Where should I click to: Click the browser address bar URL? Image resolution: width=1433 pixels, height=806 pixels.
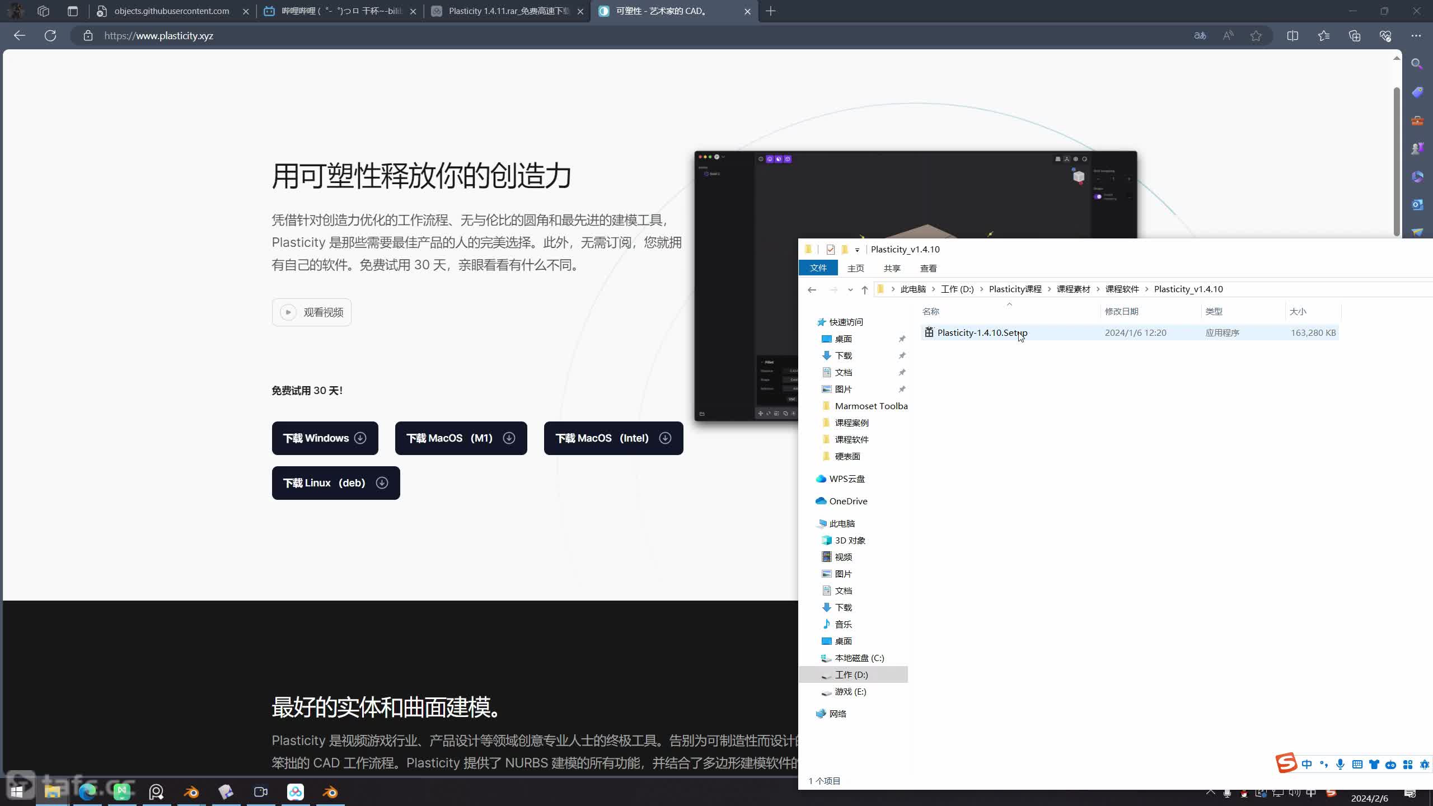coord(159,36)
